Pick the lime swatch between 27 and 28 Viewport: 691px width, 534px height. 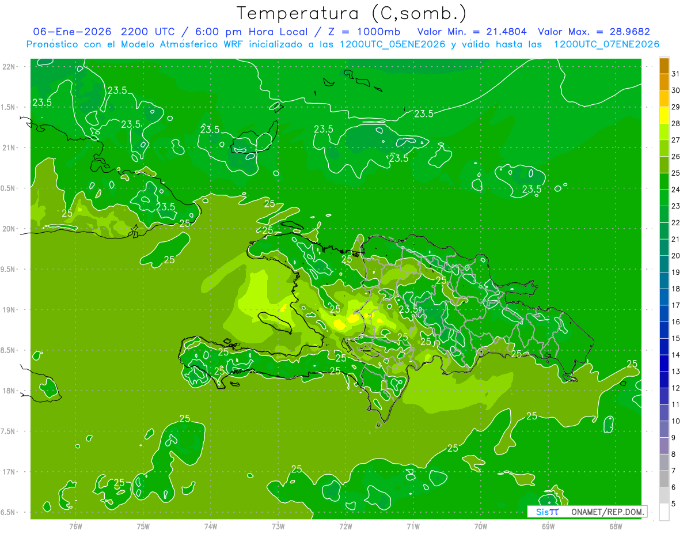point(664,131)
